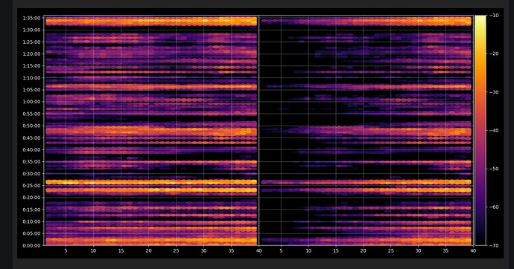Click the 1:15:00 time axis label
Viewport: 514px width, 269px height.
31,65
